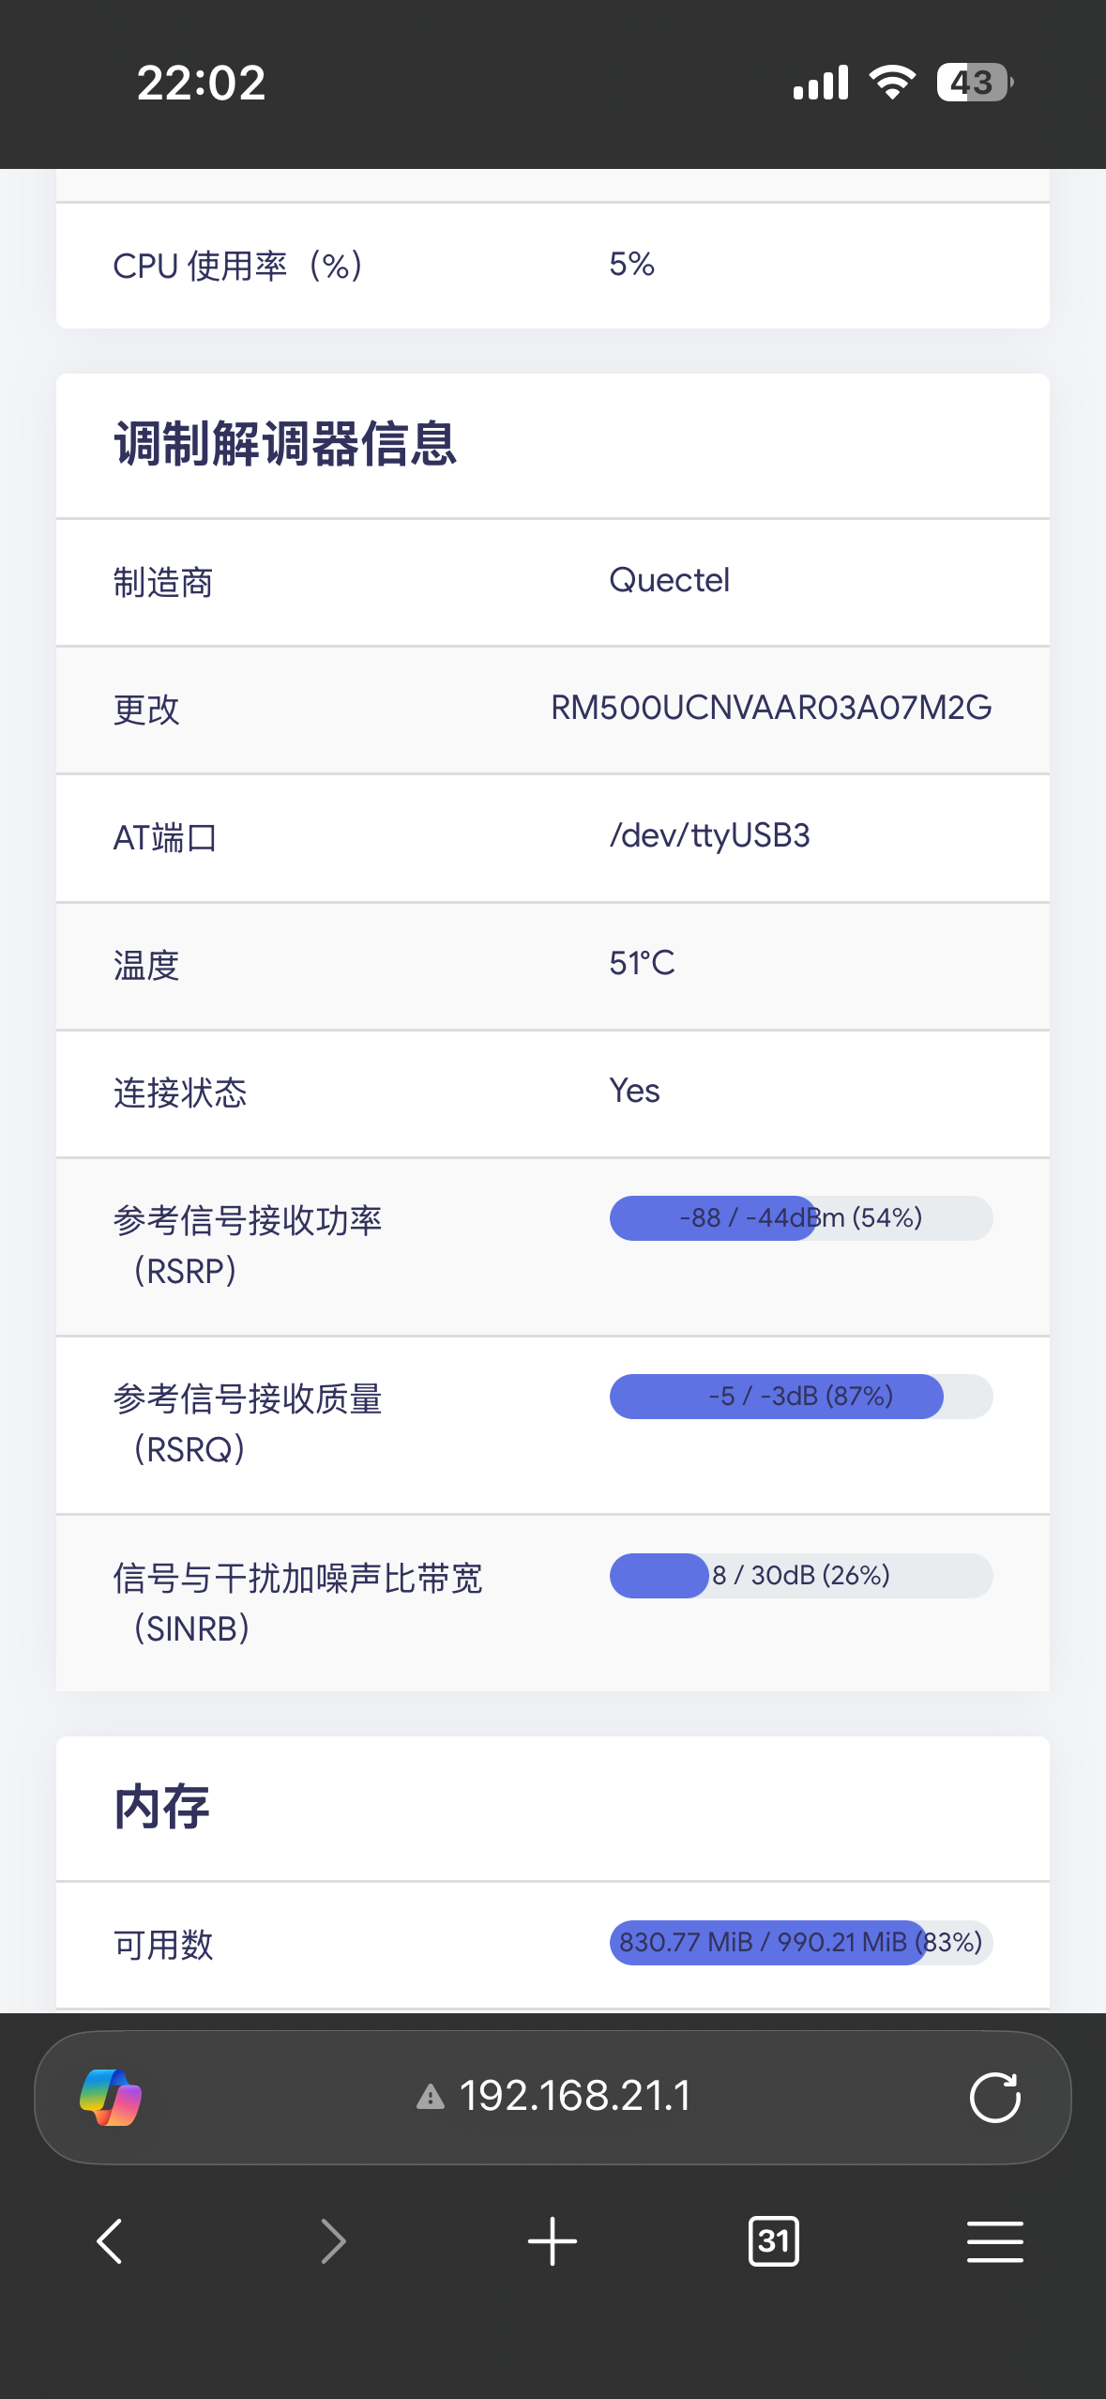1106x2399 pixels.
Task: Tap the 192.168.21.1 address field
Action: pos(575,2096)
